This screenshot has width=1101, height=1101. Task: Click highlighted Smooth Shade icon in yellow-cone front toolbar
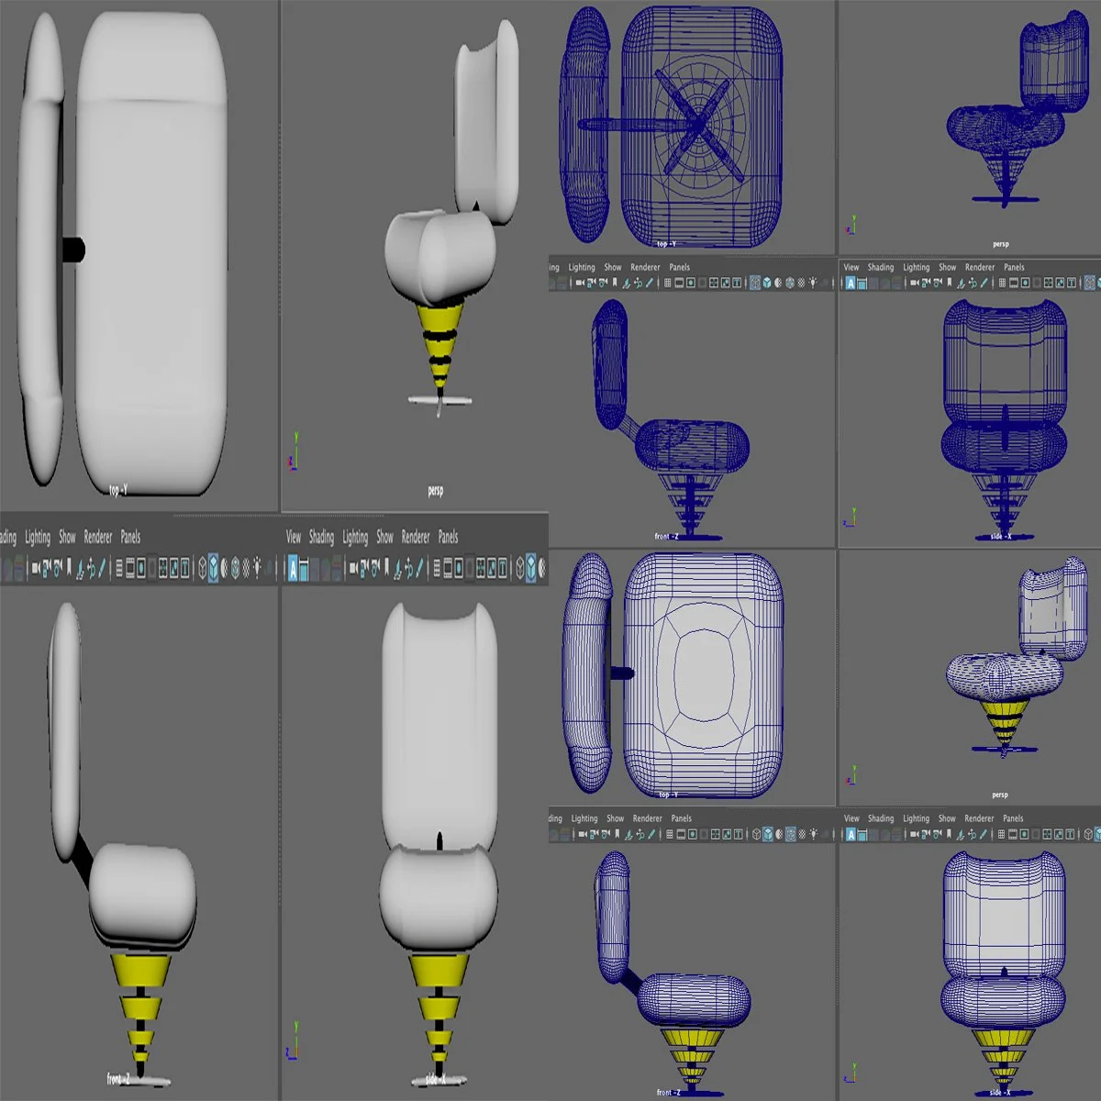coord(768,834)
